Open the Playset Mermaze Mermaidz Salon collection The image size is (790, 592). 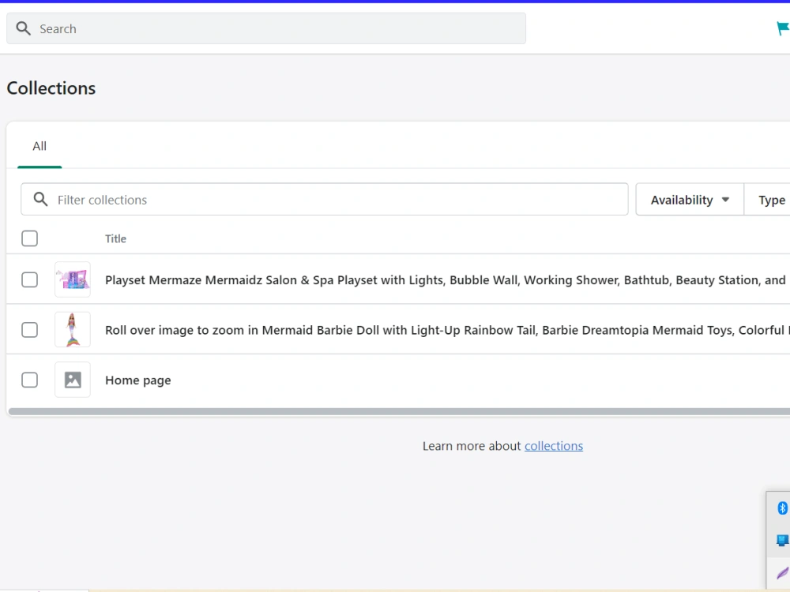coord(446,280)
